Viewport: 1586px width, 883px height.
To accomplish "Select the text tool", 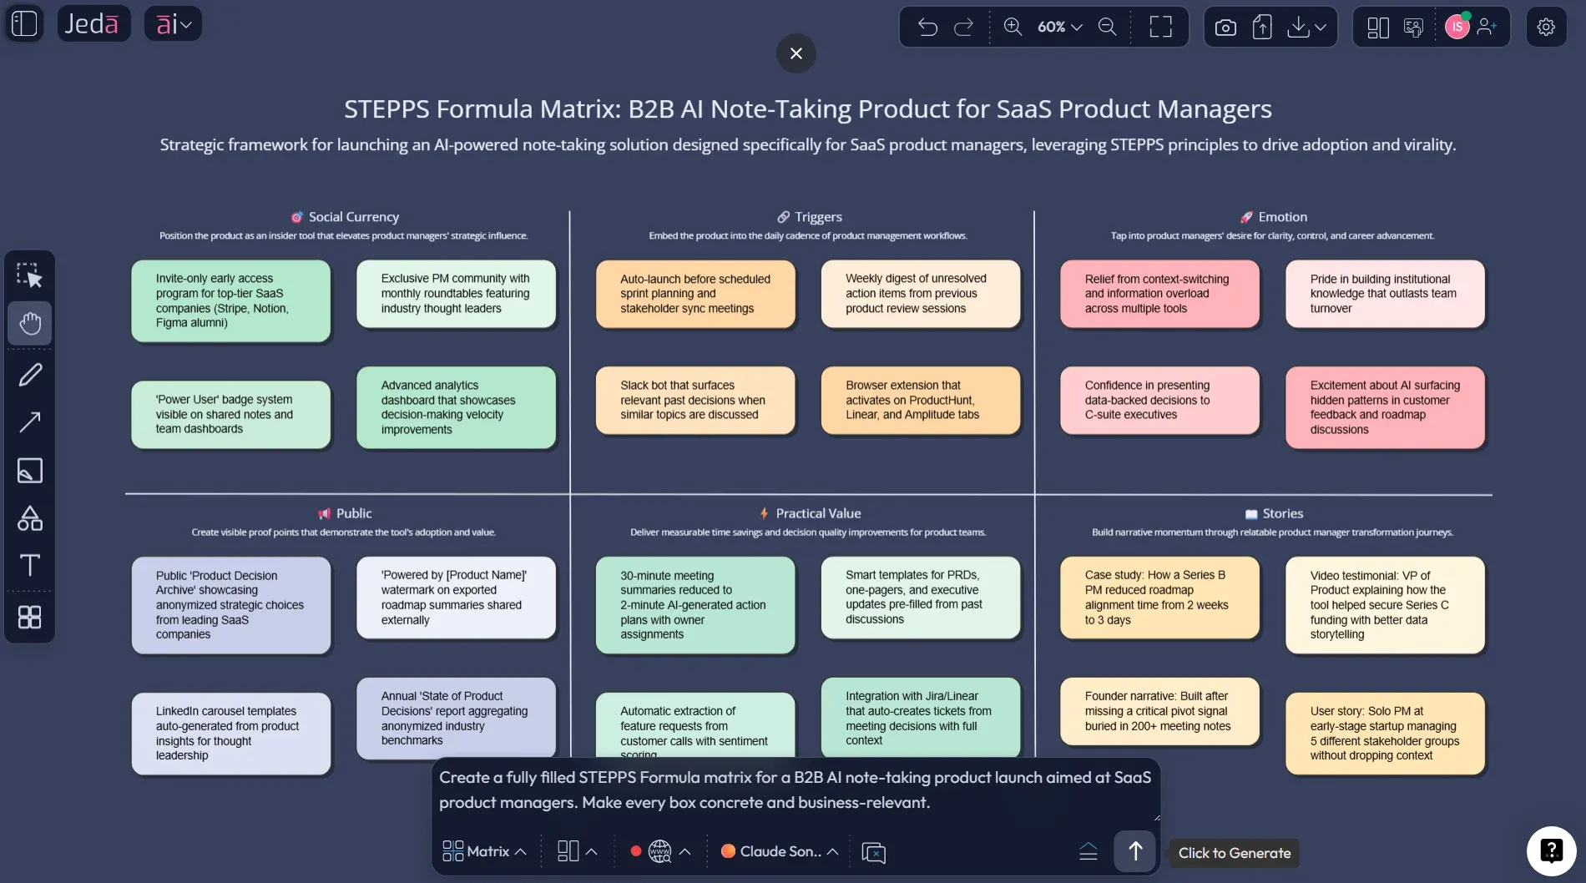I will [x=30, y=566].
